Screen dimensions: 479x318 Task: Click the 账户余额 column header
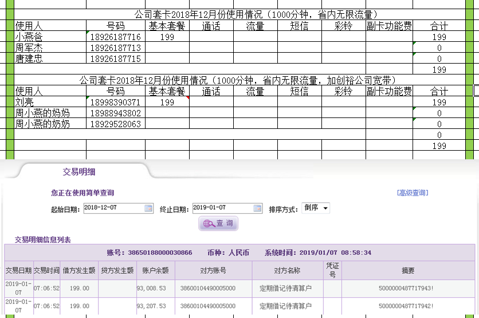click(155, 270)
